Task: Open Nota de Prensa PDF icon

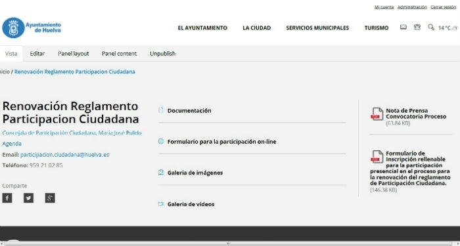Action: click(x=377, y=114)
